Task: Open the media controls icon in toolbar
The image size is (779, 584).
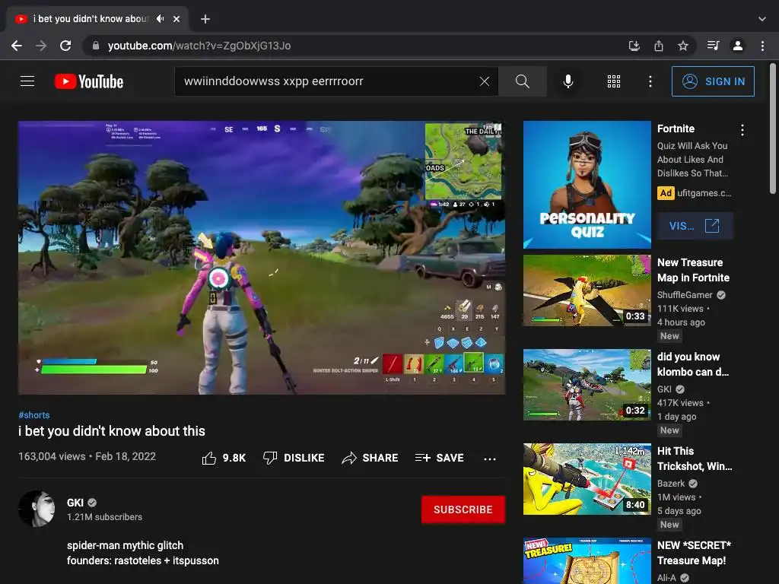Action: tap(713, 46)
